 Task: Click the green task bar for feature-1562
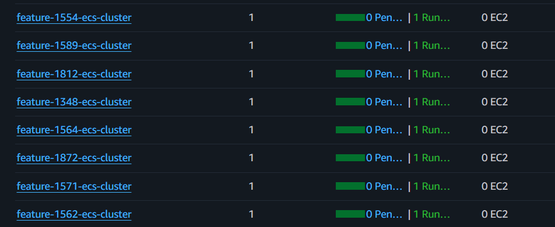coord(350,214)
